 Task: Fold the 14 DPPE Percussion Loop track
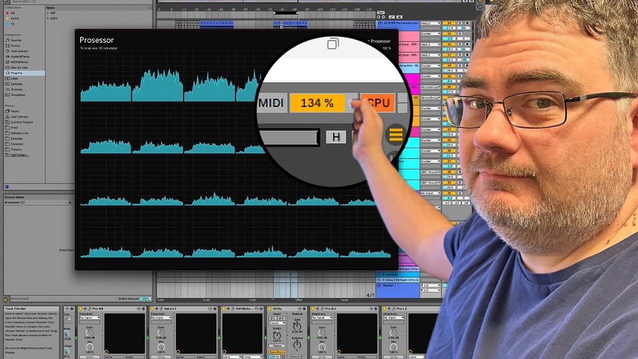(x=380, y=23)
